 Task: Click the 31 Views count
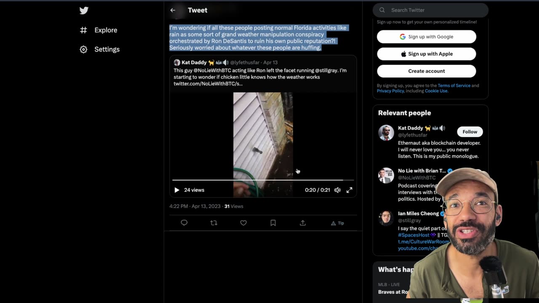click(234, 206)
